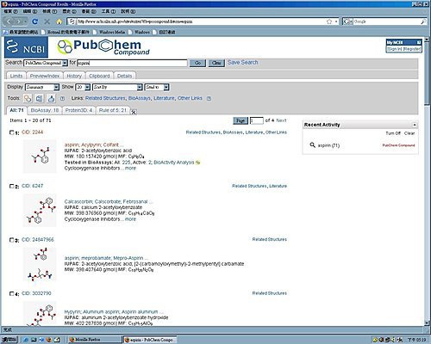
Task: Click the magnifier icon next to aspirin (71)
Action: 312,145
